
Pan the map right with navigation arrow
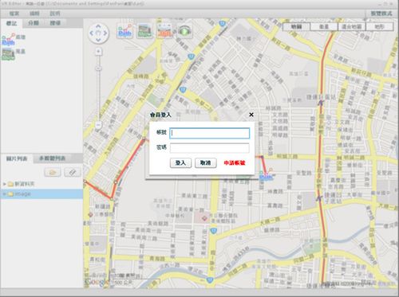coord(105,33)
